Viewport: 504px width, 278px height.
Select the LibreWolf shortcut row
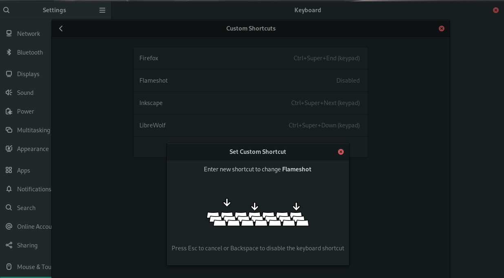[250, 125]
